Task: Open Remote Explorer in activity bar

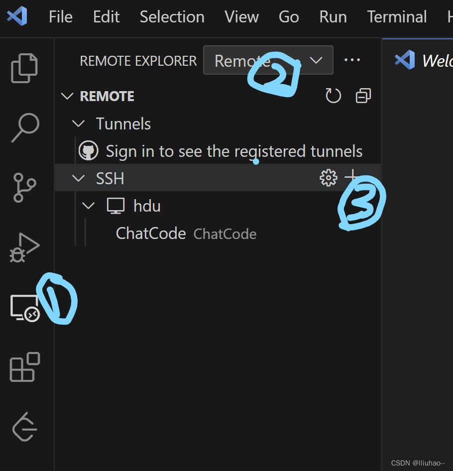Action: click(24, 308)
